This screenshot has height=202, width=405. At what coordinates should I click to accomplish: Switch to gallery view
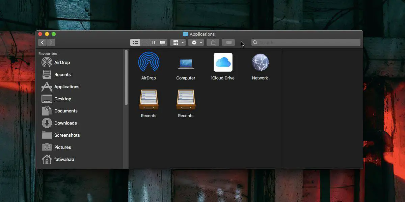point(163,42)
